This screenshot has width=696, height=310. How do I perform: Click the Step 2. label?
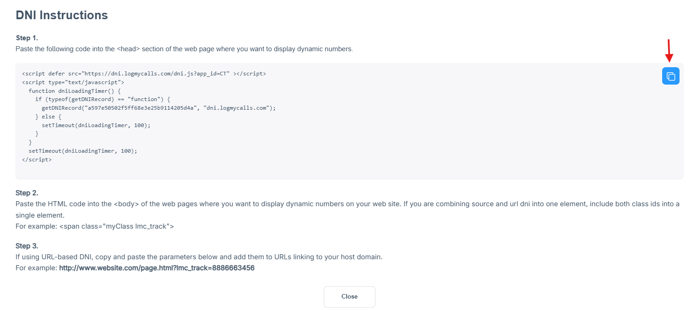point(27,193)
